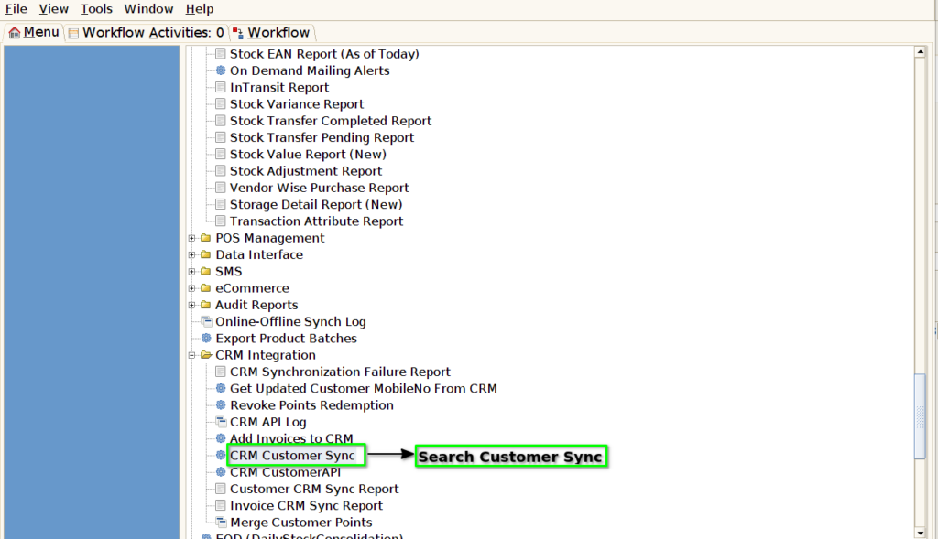The height and width of the screenshot is (539, 938).
Task: Select 'CRM API Log' row
Action: pos(268,422)
